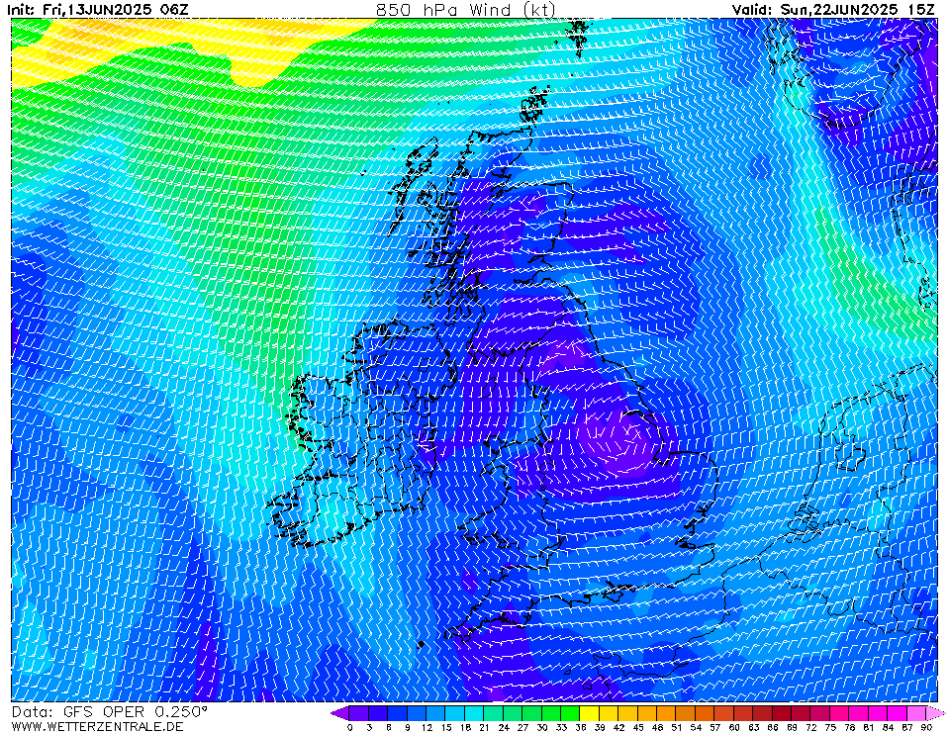The image size is (949, 733).
Task: Select the red legend swatch between 60 and 63
Action: (744, 713)
